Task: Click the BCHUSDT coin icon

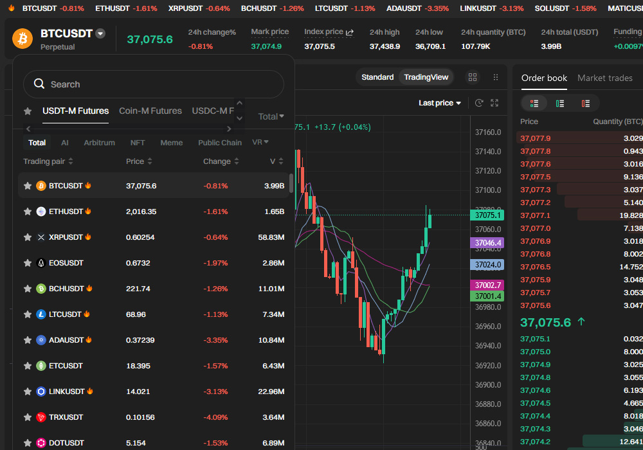Action: [41, 289]
